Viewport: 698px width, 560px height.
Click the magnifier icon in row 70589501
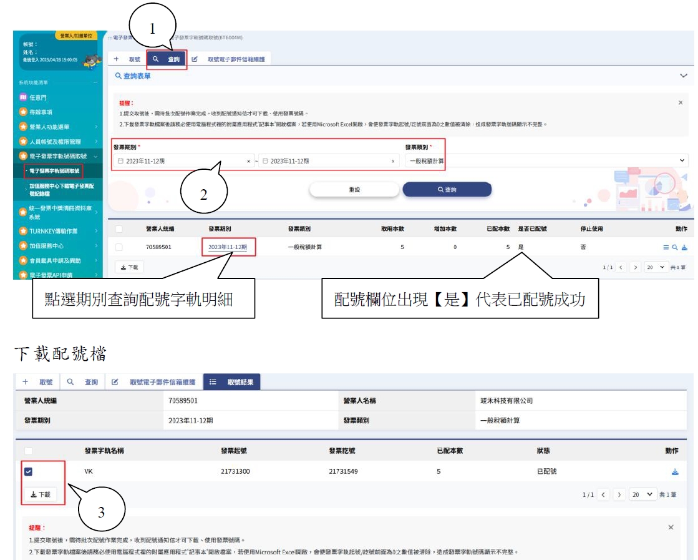675,247
